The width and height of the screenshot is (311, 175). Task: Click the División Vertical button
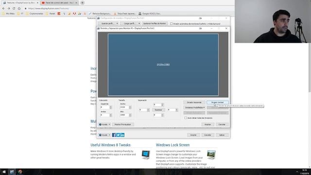pos(218,103)
